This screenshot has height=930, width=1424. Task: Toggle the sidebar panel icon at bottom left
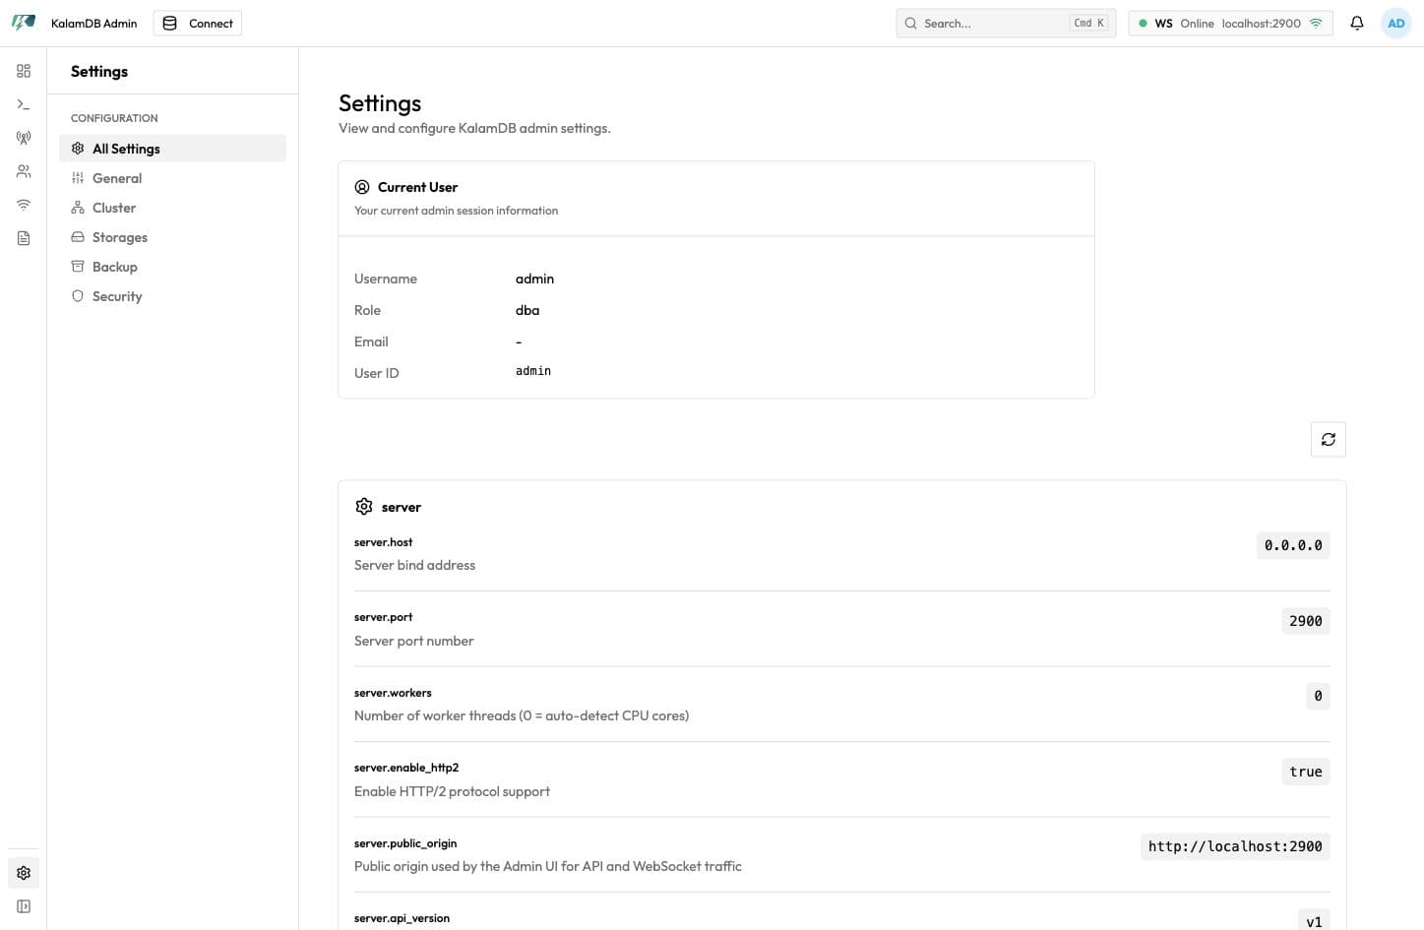pyautogui.click(x=24, y=906)
